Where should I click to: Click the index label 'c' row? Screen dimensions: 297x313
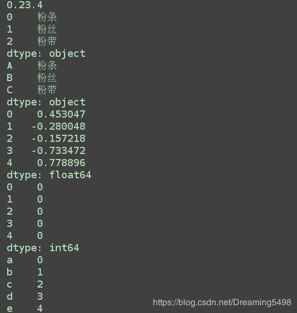[25, 284]
